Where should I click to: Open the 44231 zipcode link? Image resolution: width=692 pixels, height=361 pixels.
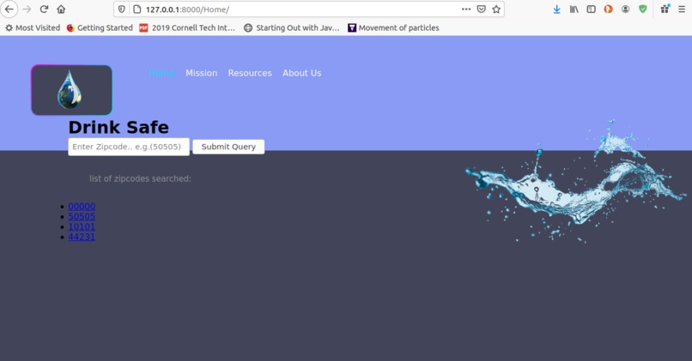(x=82, y=237)
